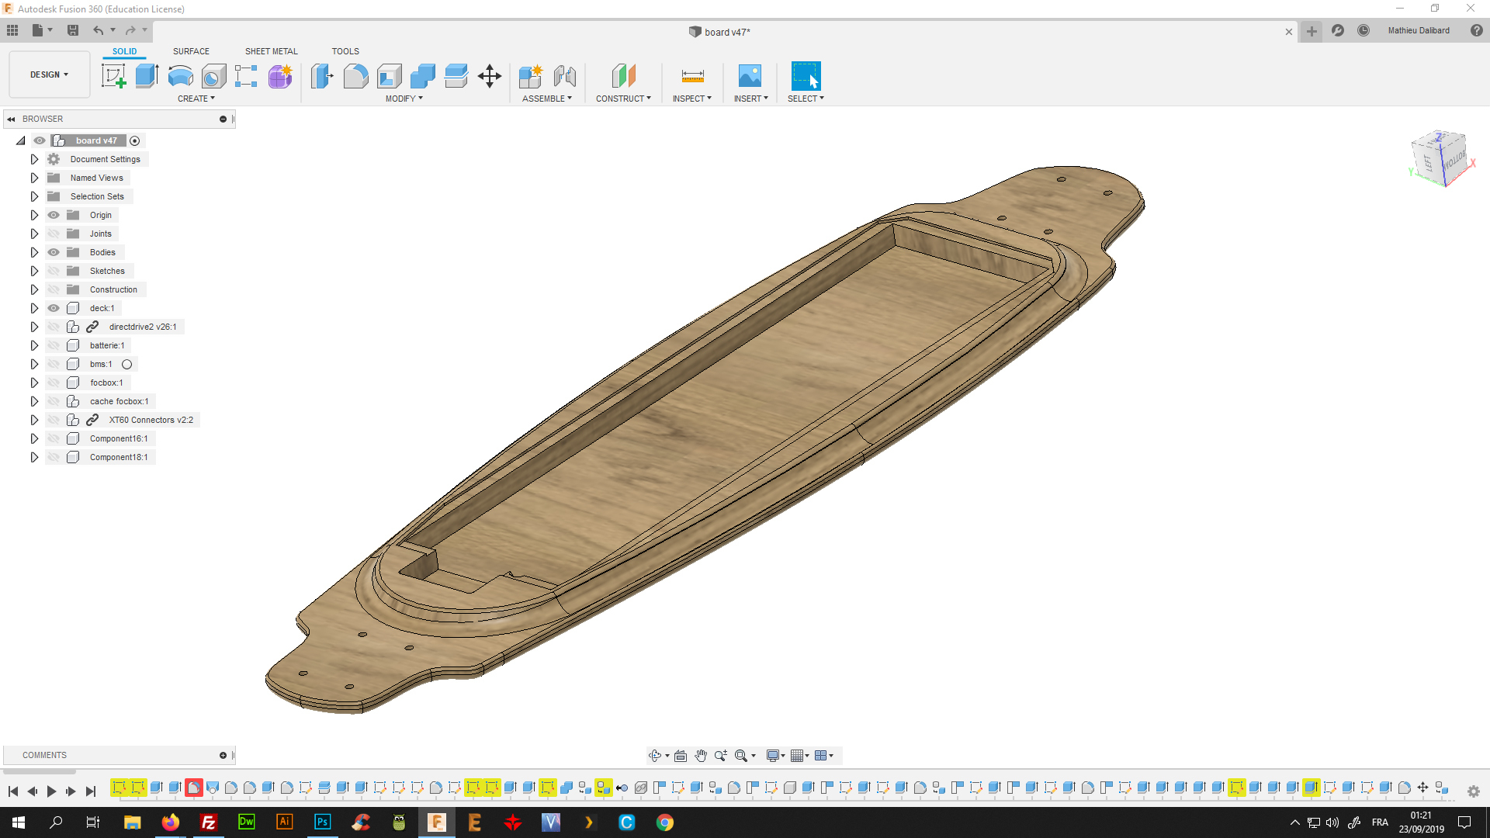1490x838 pixels.
Task: Hide the Bodies folder
Action: (x=54, y=252)
